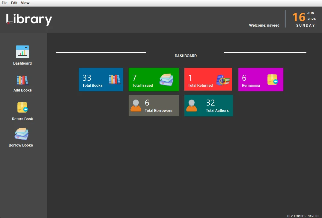322x218 pixels.
Task: Click the Add Books bookshelf icon
Action: [22, 80]
